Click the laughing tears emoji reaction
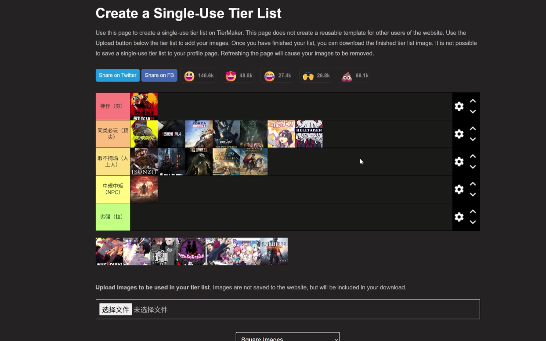The height and width of the screenshot is (341, 546). (269, 76)
